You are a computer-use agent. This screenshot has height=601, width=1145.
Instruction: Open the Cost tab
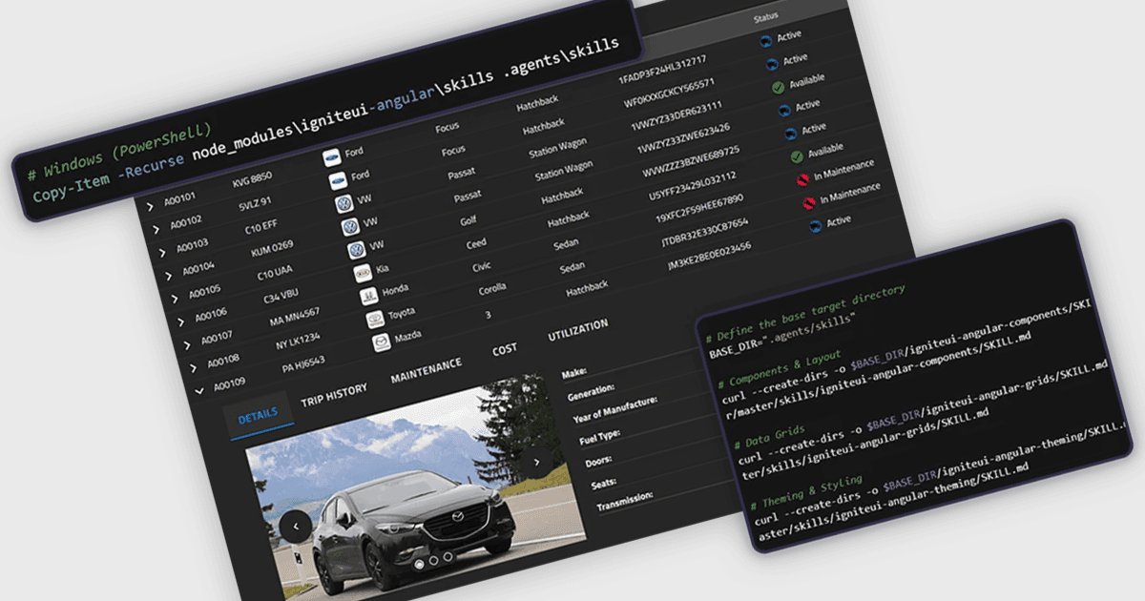[505, 350]
